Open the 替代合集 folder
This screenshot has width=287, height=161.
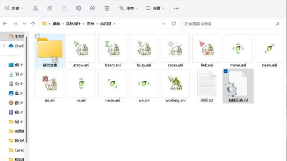click(x=50, y=51)
